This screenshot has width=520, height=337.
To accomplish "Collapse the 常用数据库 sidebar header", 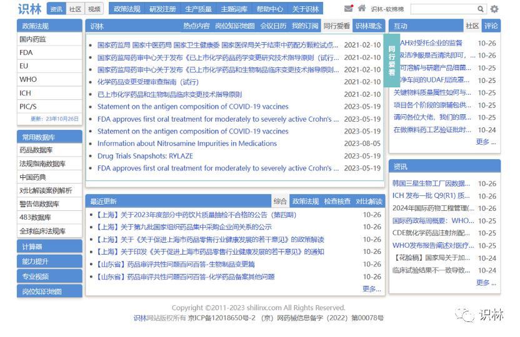I will pos(49,137).
